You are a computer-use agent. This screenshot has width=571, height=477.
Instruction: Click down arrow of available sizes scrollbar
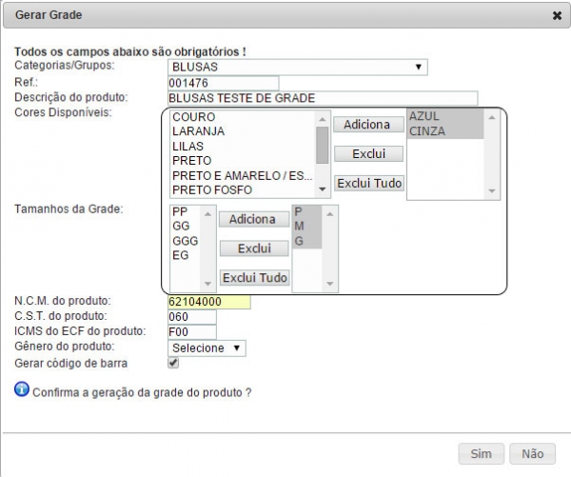point(207,284)
